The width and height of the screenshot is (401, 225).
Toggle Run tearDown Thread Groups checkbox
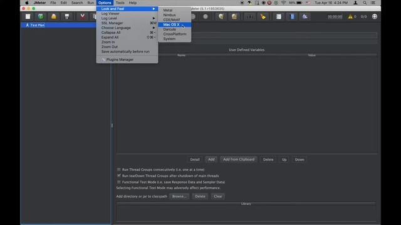click(118, 176)
